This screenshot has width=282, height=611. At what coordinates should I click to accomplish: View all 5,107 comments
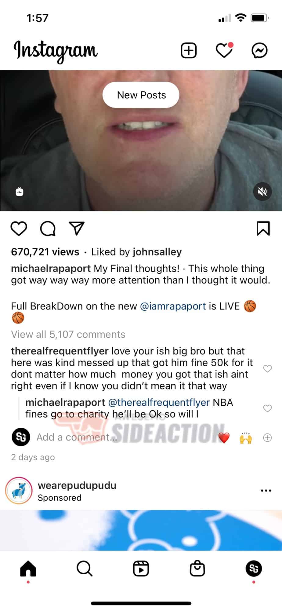(68, 335)
